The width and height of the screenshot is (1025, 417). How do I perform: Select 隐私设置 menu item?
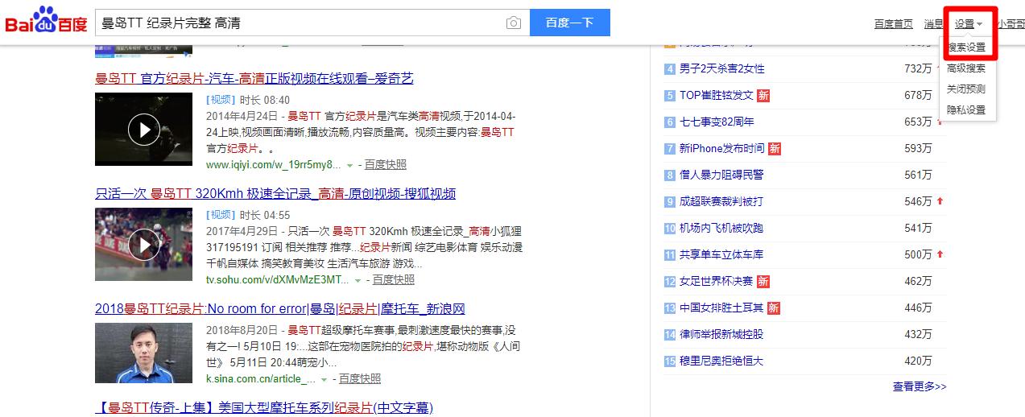coord(966,110)
